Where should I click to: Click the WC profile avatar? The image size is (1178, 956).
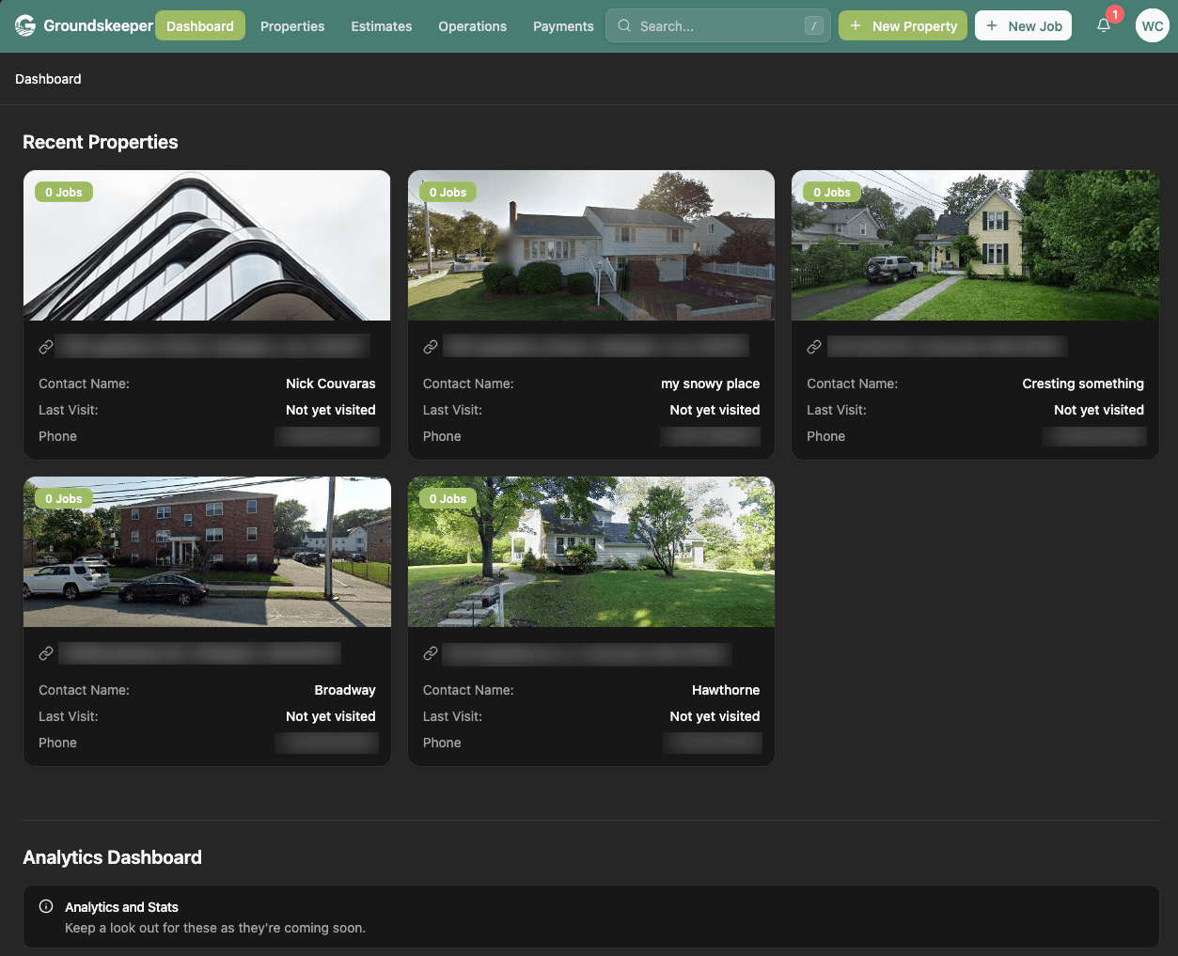[x=1153, y=25]
